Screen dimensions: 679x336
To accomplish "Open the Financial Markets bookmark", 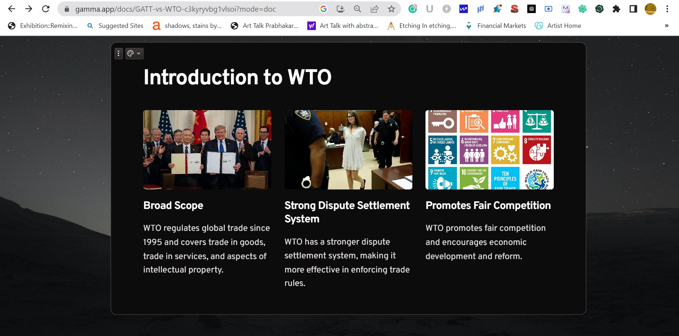I will click(496, 26).
